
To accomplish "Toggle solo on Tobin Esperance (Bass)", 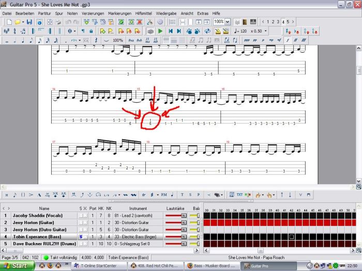I will 81,237.
